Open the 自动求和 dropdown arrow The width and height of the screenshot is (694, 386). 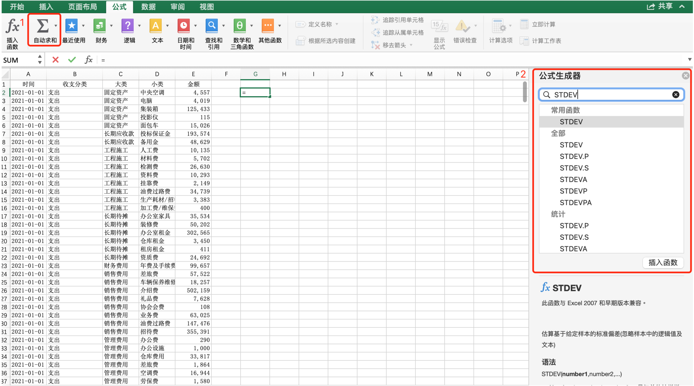tap(56, 25)
